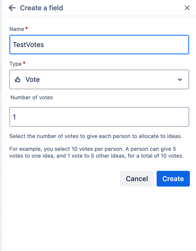Click the Type field label
The height and width of the screenshot is (251, 196).
(16, 64)
